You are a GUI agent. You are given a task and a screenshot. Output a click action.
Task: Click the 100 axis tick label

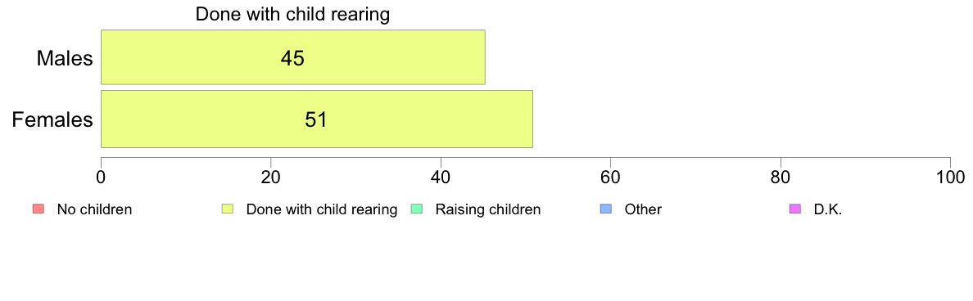point(950,177)
